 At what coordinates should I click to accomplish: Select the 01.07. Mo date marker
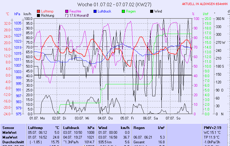click(x=37, y=118)
